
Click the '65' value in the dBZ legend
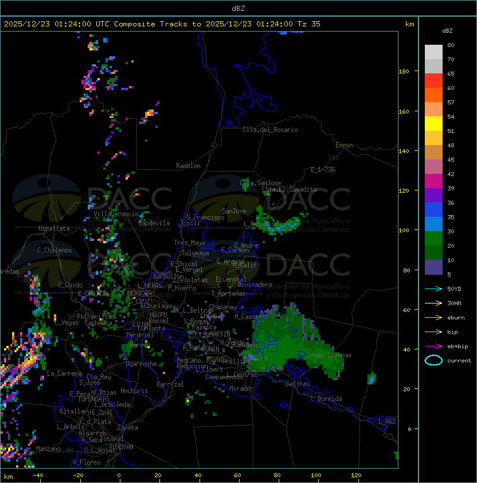pyautogui.click(x=451, y=73)
